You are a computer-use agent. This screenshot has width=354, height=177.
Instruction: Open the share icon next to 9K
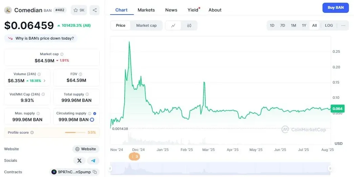(x=95, y=10)
